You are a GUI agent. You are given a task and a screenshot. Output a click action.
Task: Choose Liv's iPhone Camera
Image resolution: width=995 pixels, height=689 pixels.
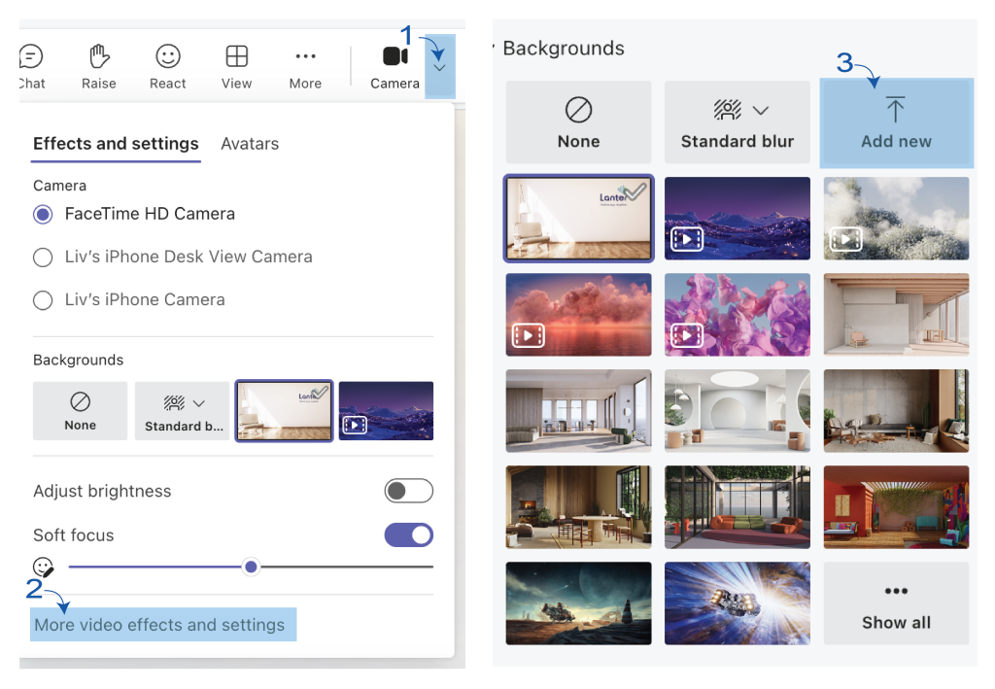[x=129, y=300]
